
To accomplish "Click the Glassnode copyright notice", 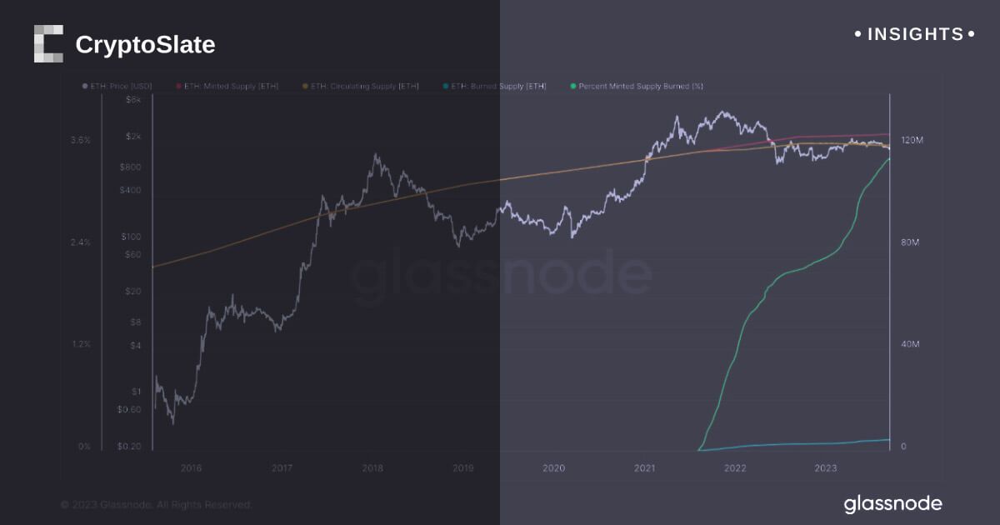I will click(x=156, y=504).
